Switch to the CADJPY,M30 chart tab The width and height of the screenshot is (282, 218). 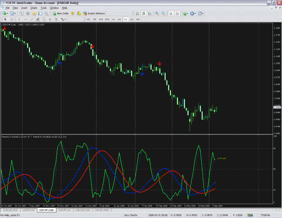point(102,210)
